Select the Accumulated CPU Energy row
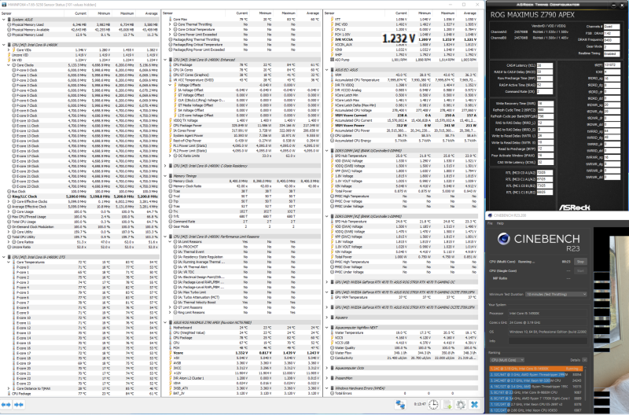This screenshot has width=629, height=415. [403, 141]
